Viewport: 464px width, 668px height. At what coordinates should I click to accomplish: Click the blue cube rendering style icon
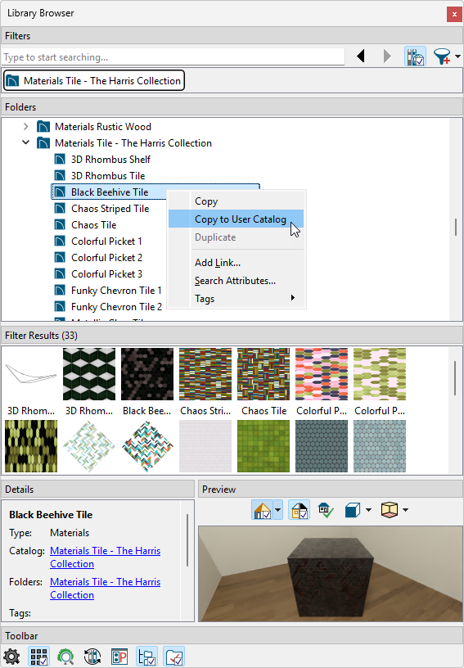pos(353,509)
